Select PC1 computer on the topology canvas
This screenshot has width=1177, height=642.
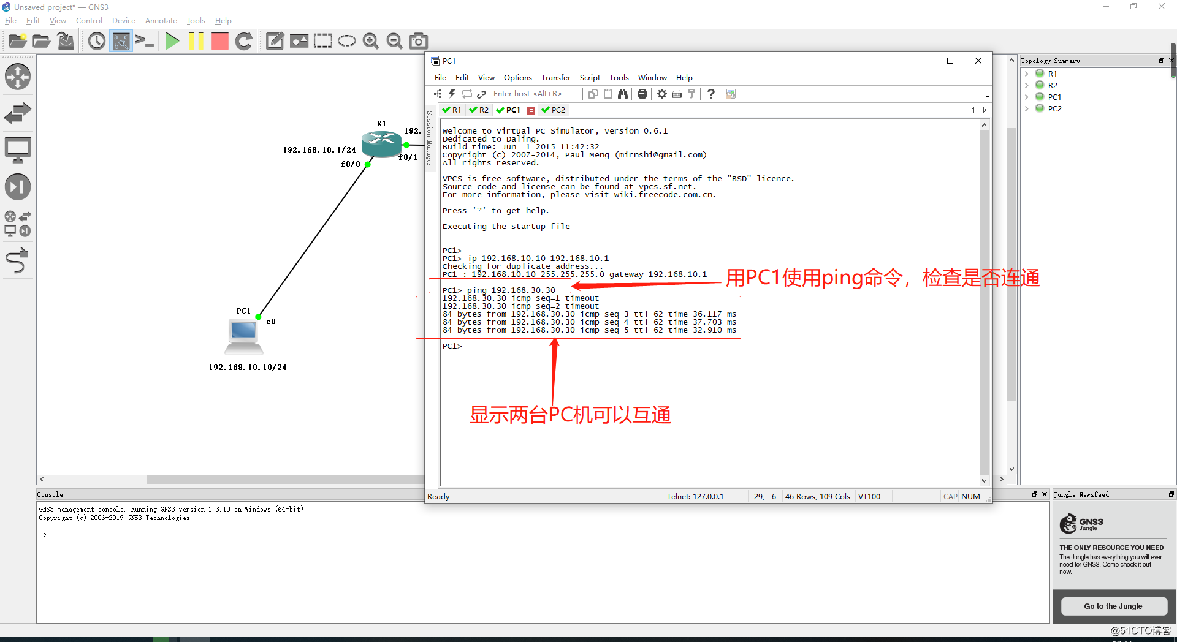244,337
